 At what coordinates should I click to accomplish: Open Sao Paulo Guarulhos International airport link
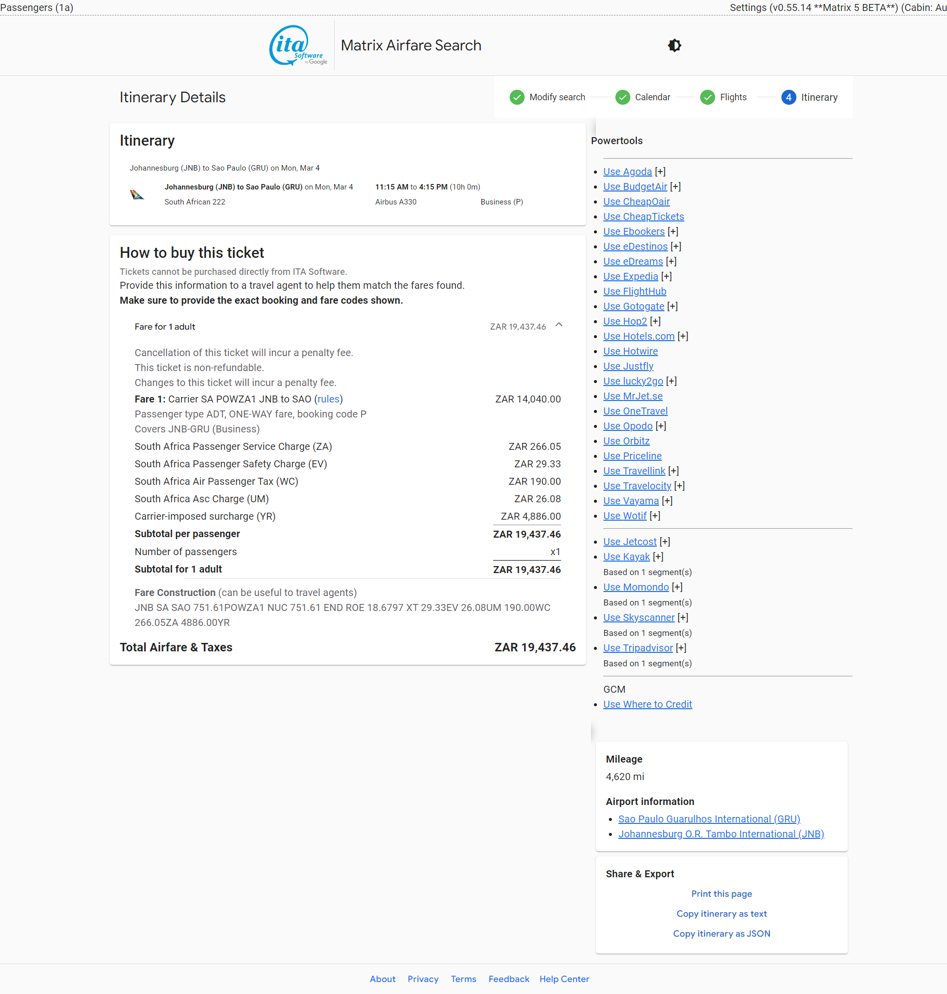(709, 819)
